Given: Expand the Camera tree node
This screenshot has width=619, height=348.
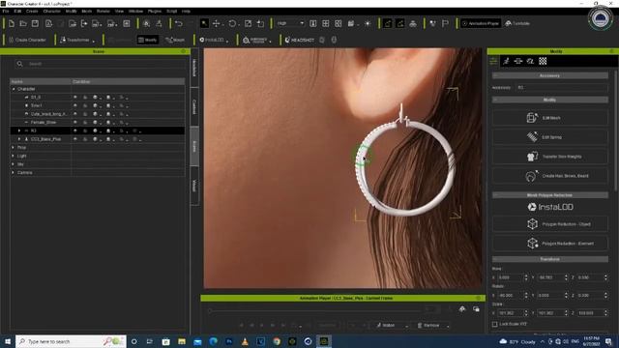Looking at the screenshot, I should [x=14, y=172].
